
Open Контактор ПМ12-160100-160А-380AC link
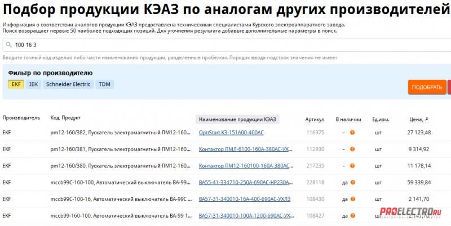[x=246, y=166]
